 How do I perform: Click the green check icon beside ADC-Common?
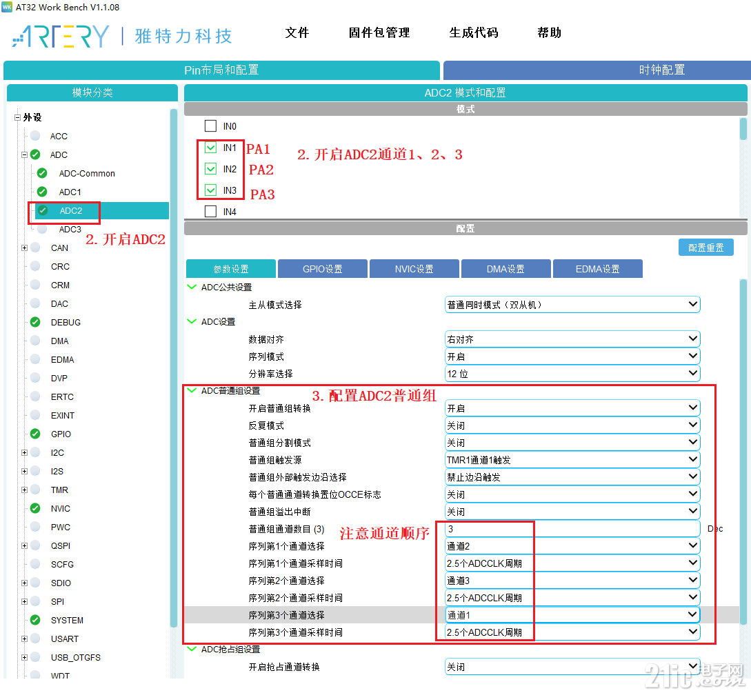[x=42, y=173]
